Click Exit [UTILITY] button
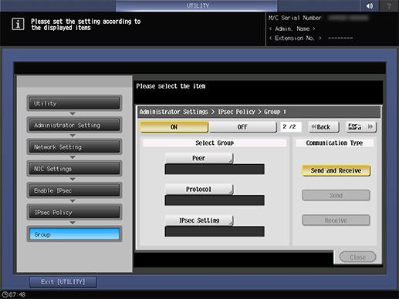Viewport: 399px width, 299px height. tap(63, 282)
